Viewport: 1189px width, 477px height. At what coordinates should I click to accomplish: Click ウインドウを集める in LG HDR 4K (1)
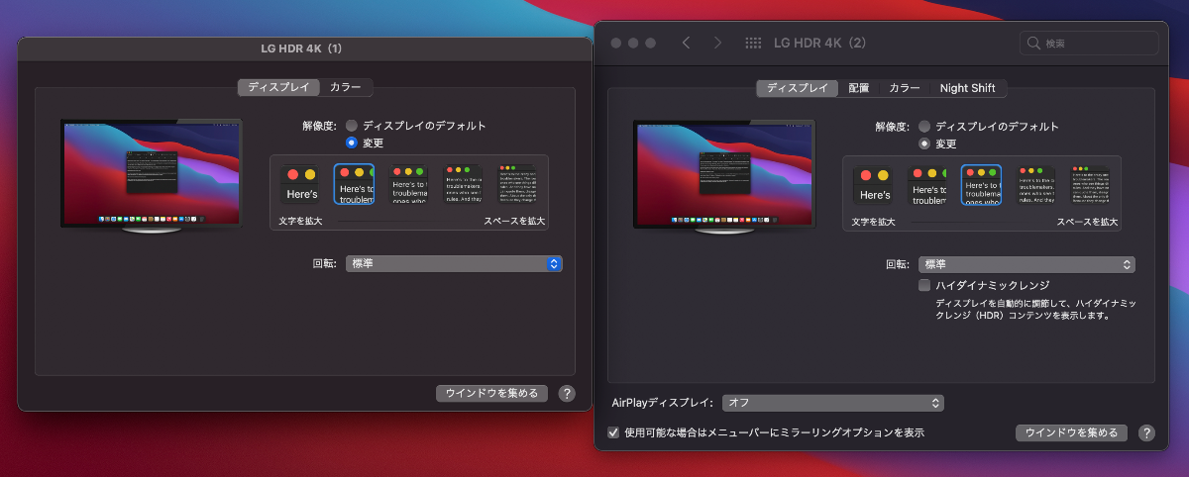click(491, 394)
